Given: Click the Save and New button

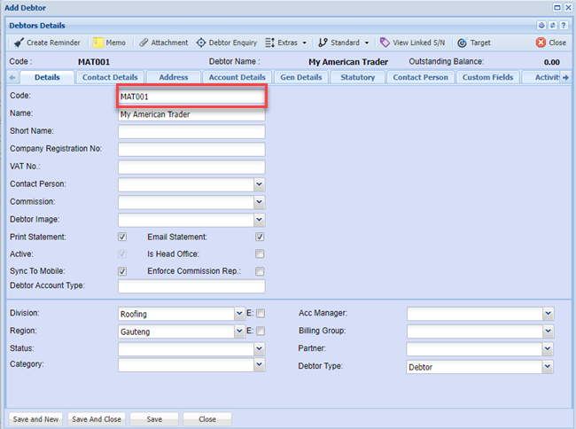Looking at the screenshot, I should (35, 419).
